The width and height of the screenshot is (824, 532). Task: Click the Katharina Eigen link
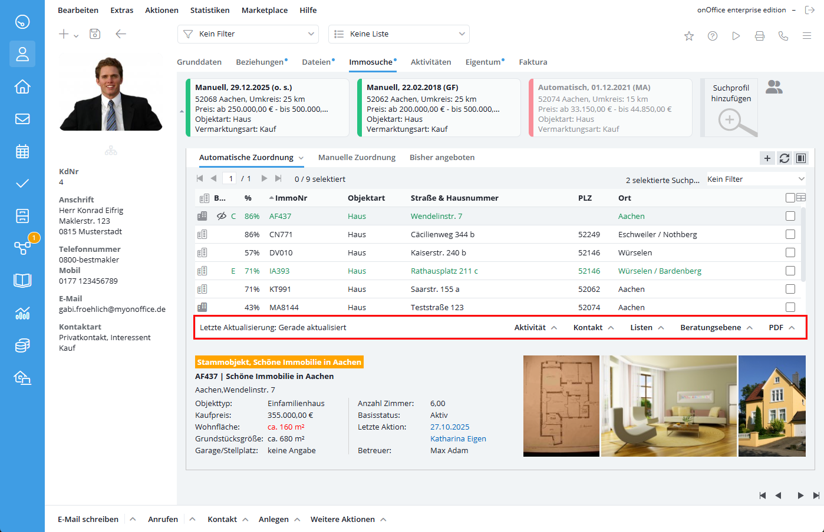(x=458, y=438)
